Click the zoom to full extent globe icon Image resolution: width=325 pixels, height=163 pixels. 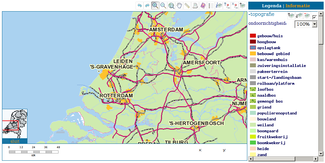click(x=171, y=6)
